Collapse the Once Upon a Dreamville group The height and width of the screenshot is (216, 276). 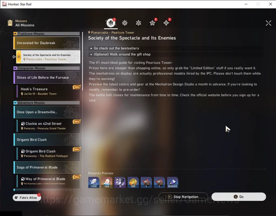(47, 112)
